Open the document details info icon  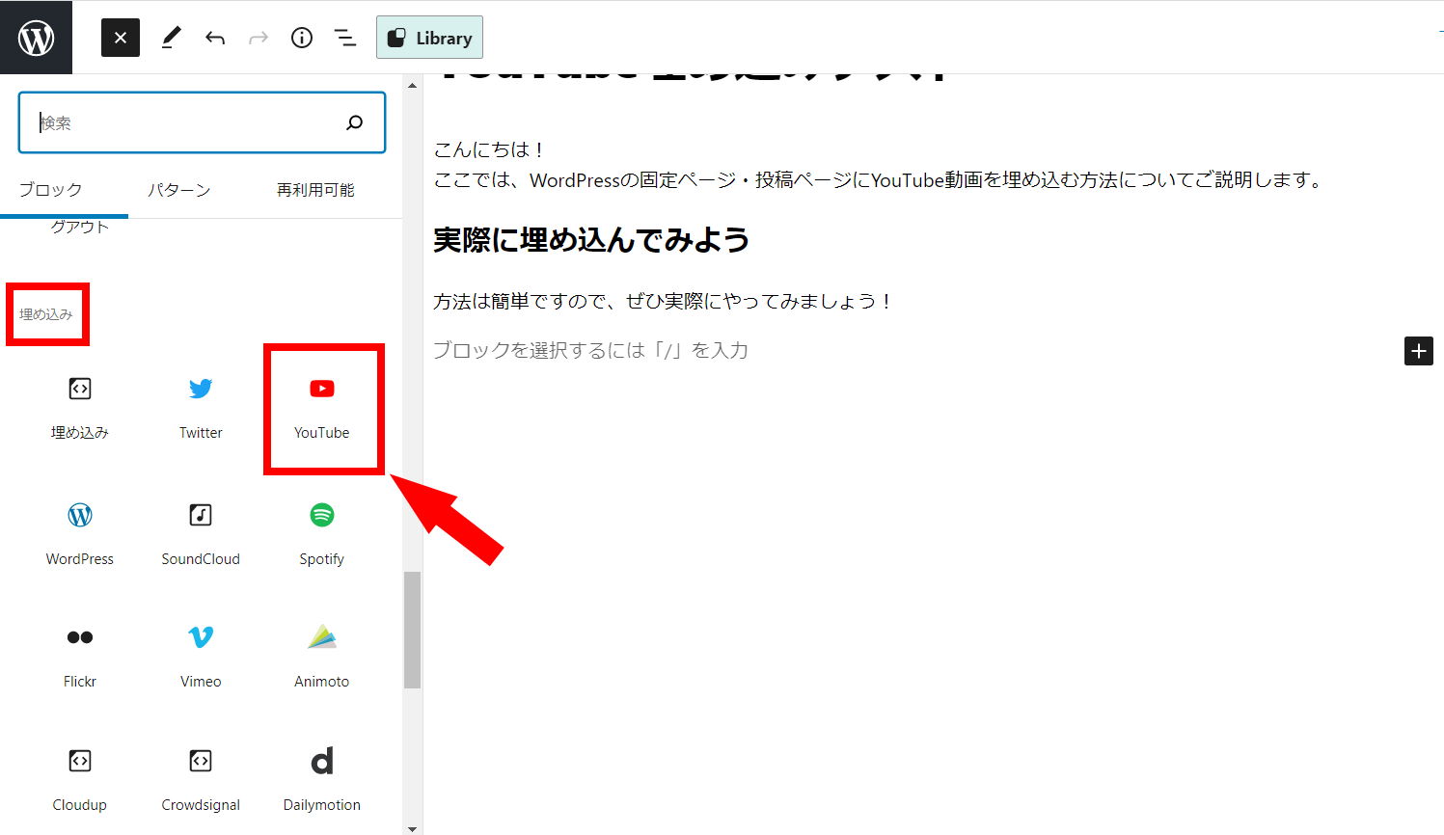pos(302,38)
